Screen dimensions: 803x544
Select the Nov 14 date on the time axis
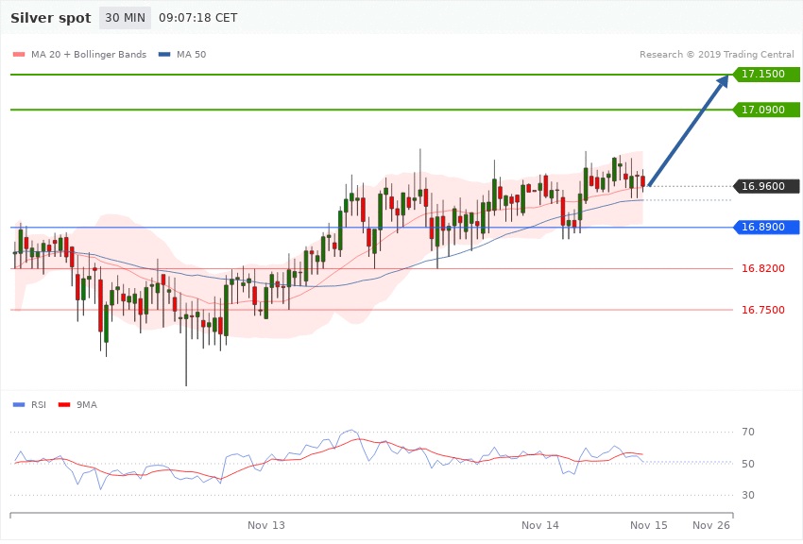click(x=540, y=524)
